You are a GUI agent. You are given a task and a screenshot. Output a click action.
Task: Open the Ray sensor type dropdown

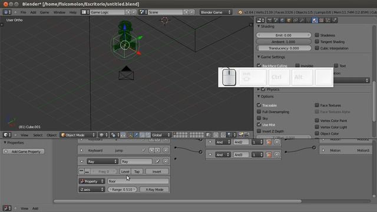pos(102,161)
